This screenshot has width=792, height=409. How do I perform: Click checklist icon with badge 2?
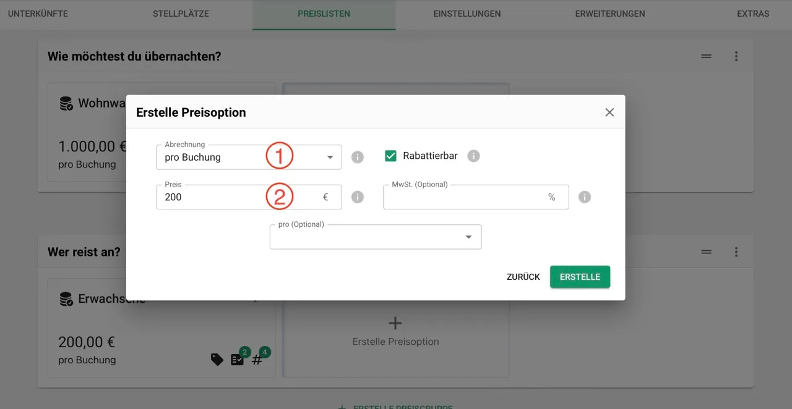tap(238, 360)
